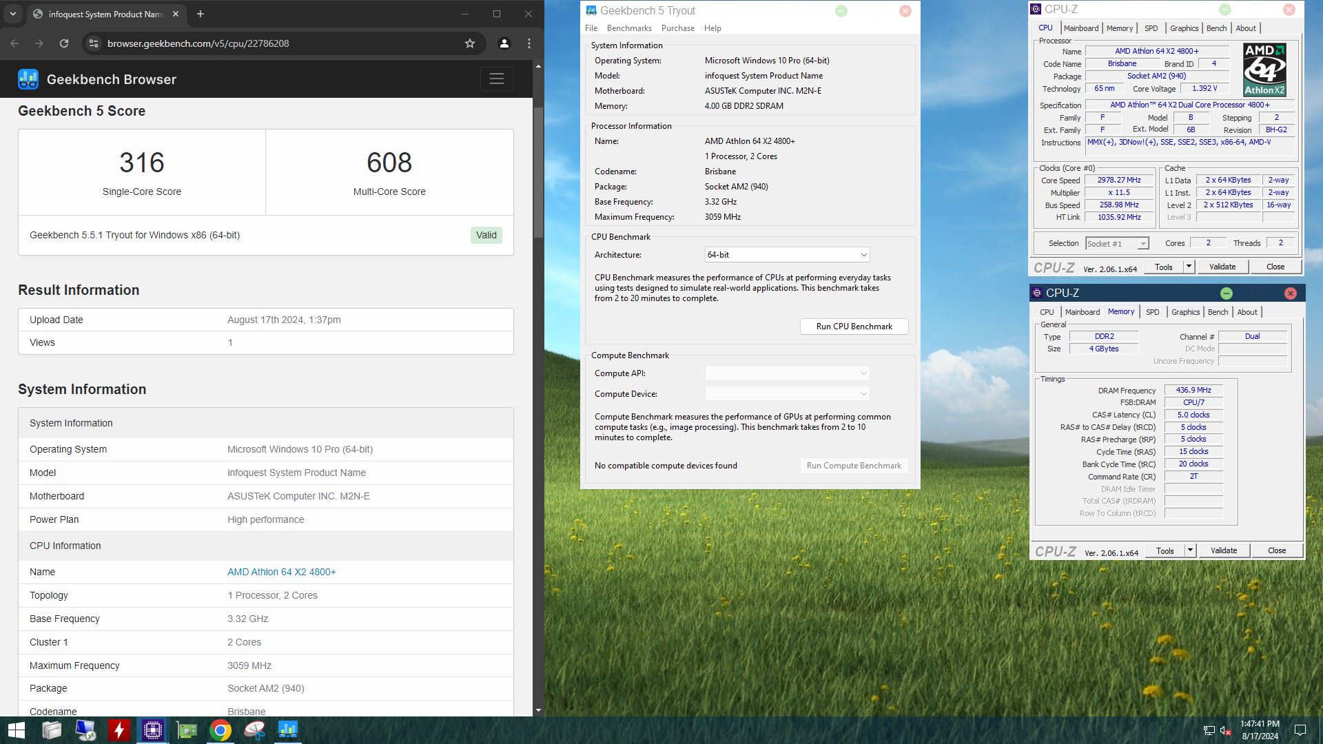The height and width of the screenshot is (744, 1323).
Task: Open Tools dropdown arrow in CPU-Z Timings window
Action: coord(1190,550)
